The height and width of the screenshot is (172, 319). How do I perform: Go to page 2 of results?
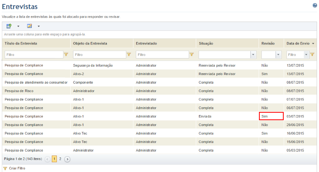(x=60, y=159)
